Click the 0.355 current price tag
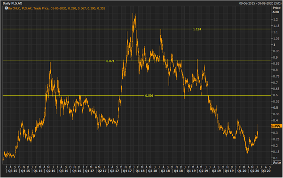The height and width of the screenshot is (178, 283). pyautogui.click(x=276, y=126)
